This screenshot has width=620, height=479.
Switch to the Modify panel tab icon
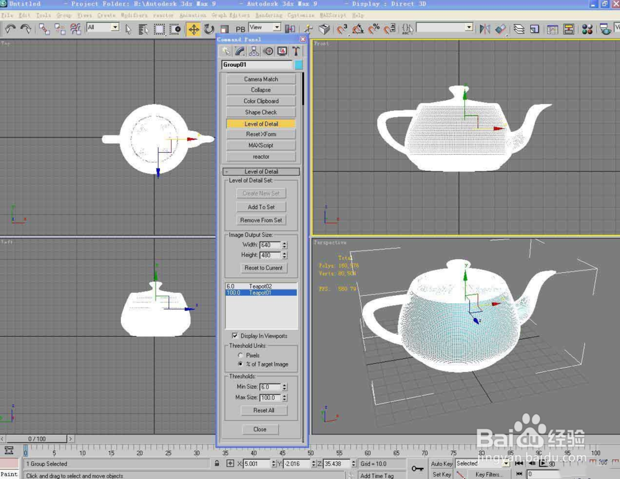click(239, 51)
